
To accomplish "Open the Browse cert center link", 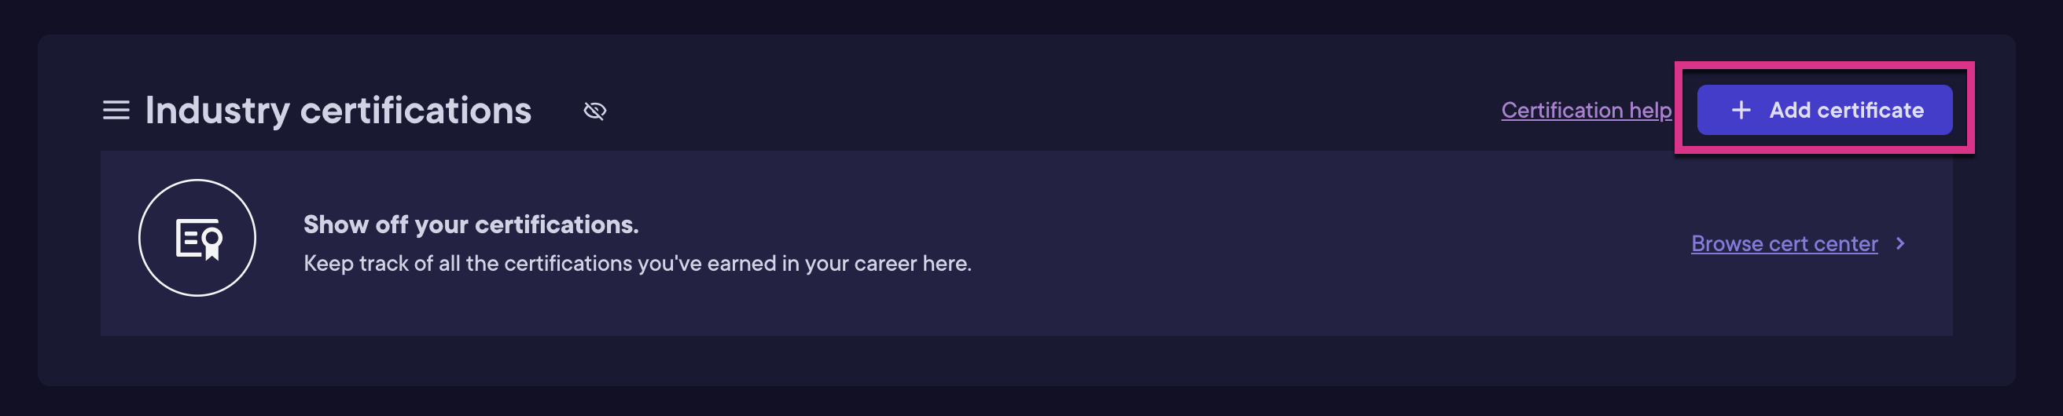I will pos(1785,243).
